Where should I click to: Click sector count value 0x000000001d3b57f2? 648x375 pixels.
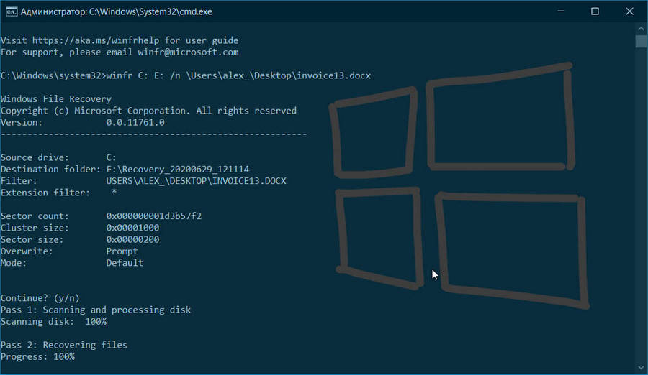[x=154, y=216]
